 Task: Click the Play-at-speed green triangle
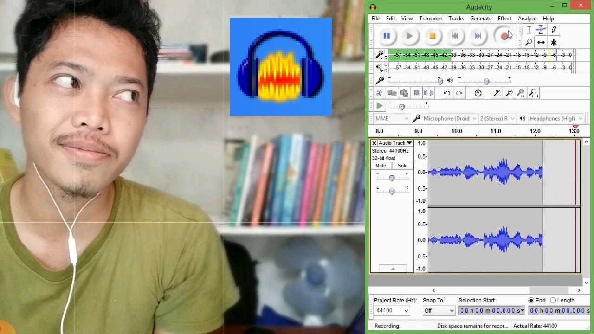380,106
